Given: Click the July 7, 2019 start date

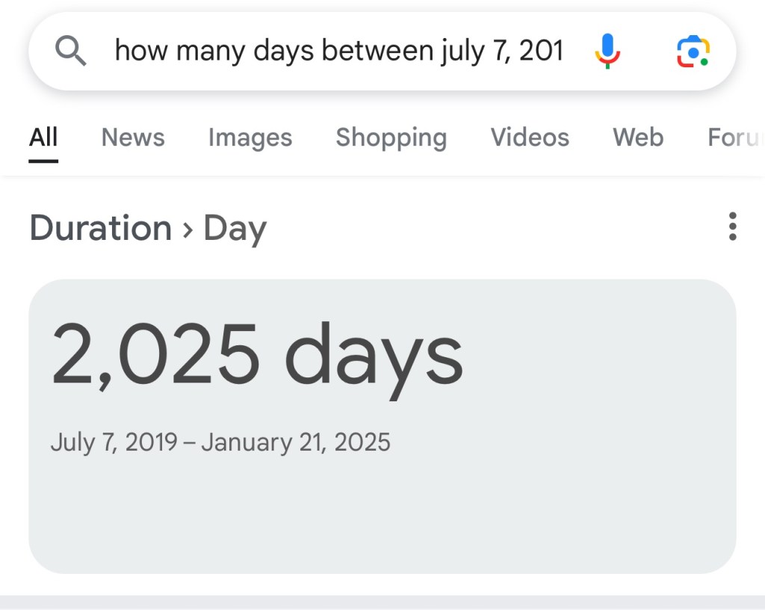Looking at the screenshot, I should pyautogui.click(x=114, y=442).
